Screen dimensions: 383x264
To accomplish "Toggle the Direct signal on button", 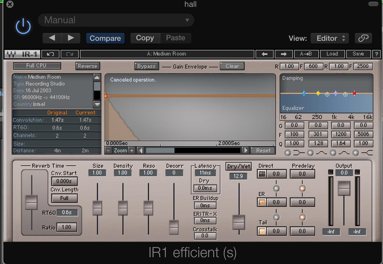I will point(262,174).
